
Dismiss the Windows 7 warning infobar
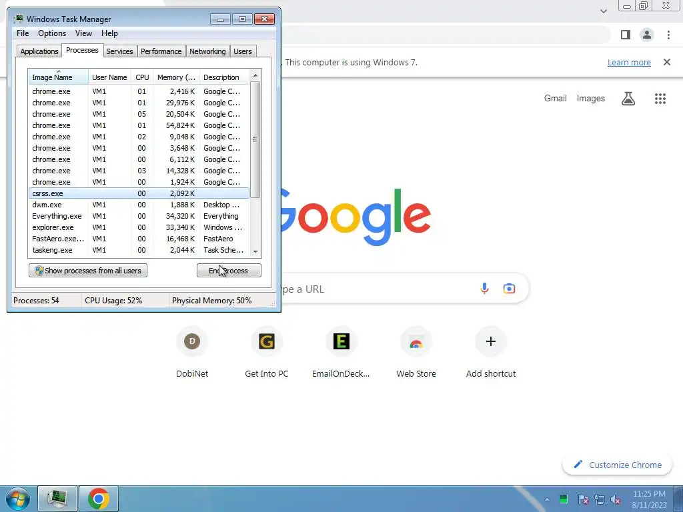click(x=666, y=62)
